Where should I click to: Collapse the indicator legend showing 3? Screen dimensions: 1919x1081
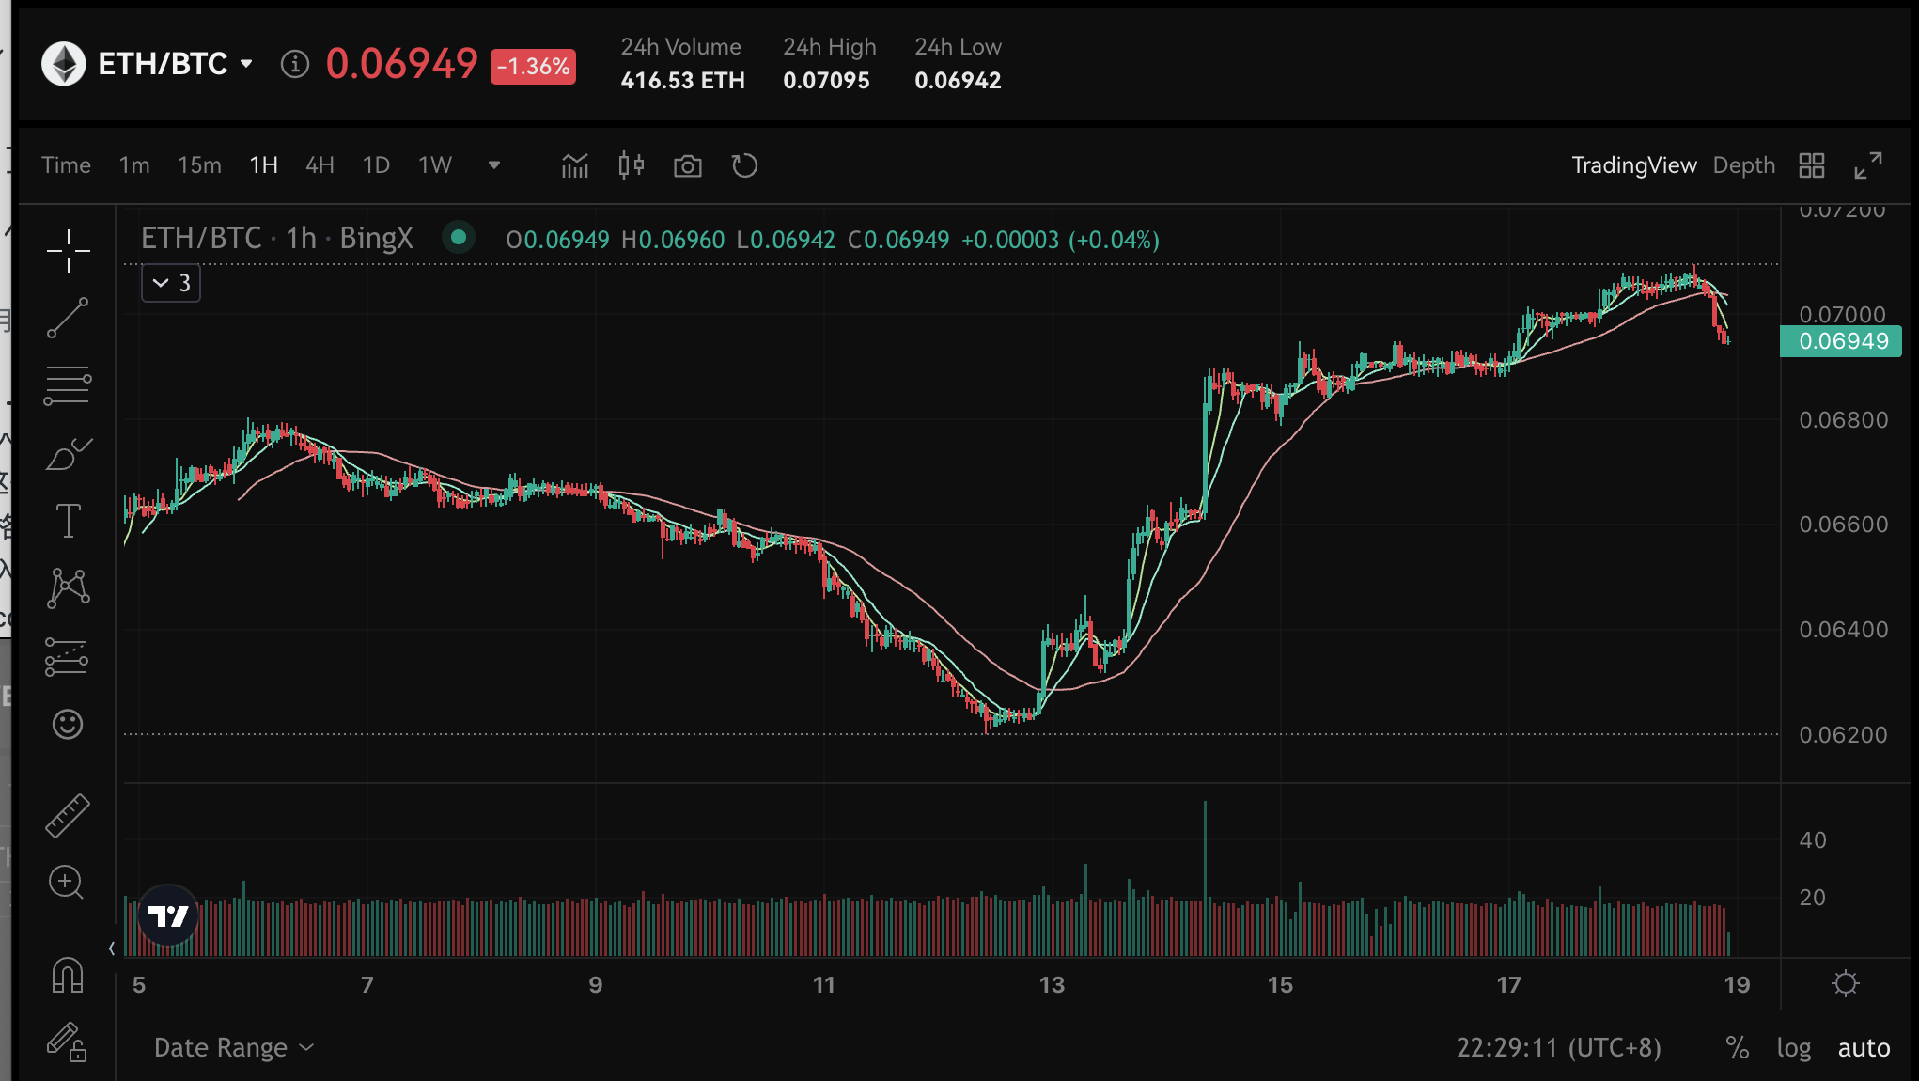171,283
